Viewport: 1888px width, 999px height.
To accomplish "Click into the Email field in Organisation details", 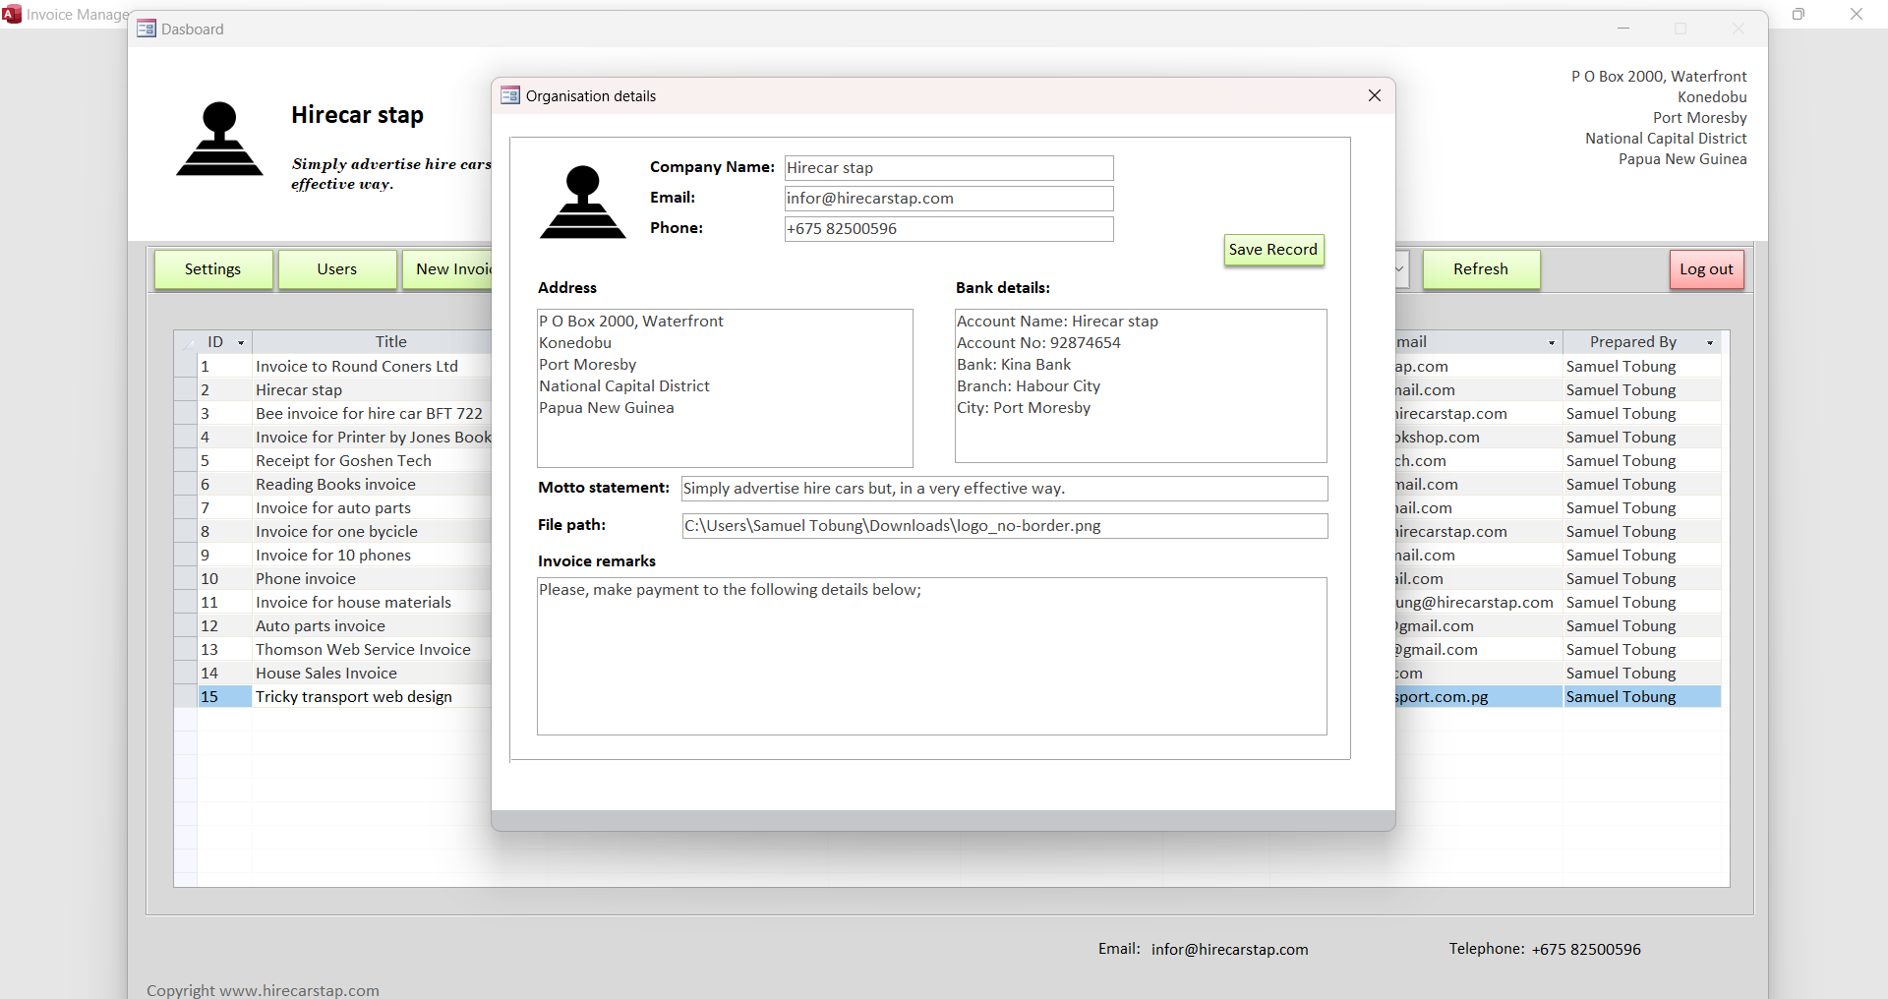I will tap(949, 199).
